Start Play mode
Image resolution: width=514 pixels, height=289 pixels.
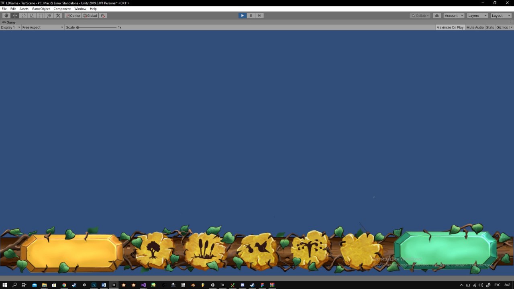tap(242, 16)
